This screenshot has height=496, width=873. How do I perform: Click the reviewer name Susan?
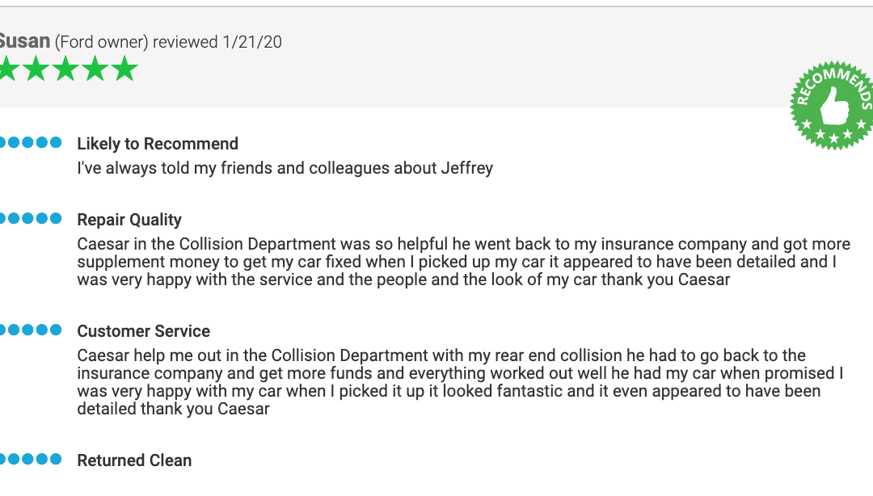click(24, 41)
